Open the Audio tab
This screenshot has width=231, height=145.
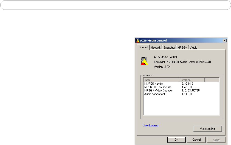click(x=194, y=48)
